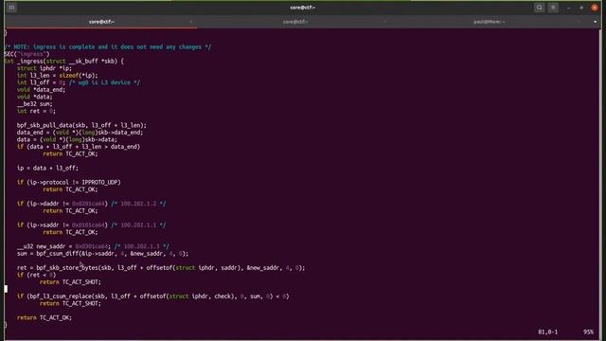
Task: Click the '__be32 sum;' line
Action: pyautogui.click(x=34, y=104)
